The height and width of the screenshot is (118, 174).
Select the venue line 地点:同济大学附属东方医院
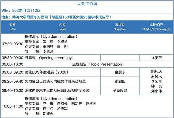point(56,17)
